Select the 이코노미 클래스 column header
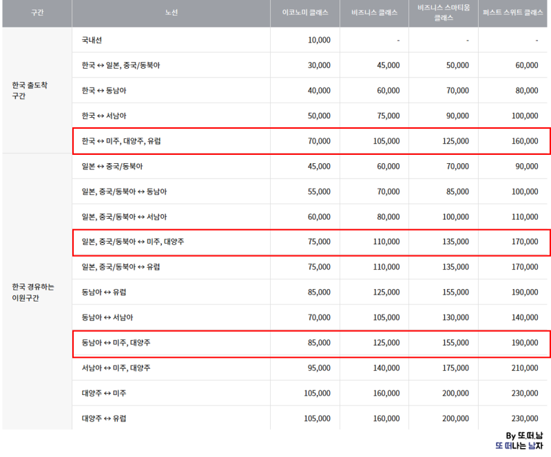 point(305,12)
